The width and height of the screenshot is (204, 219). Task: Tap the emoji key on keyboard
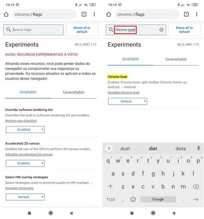tap(133, 199)
